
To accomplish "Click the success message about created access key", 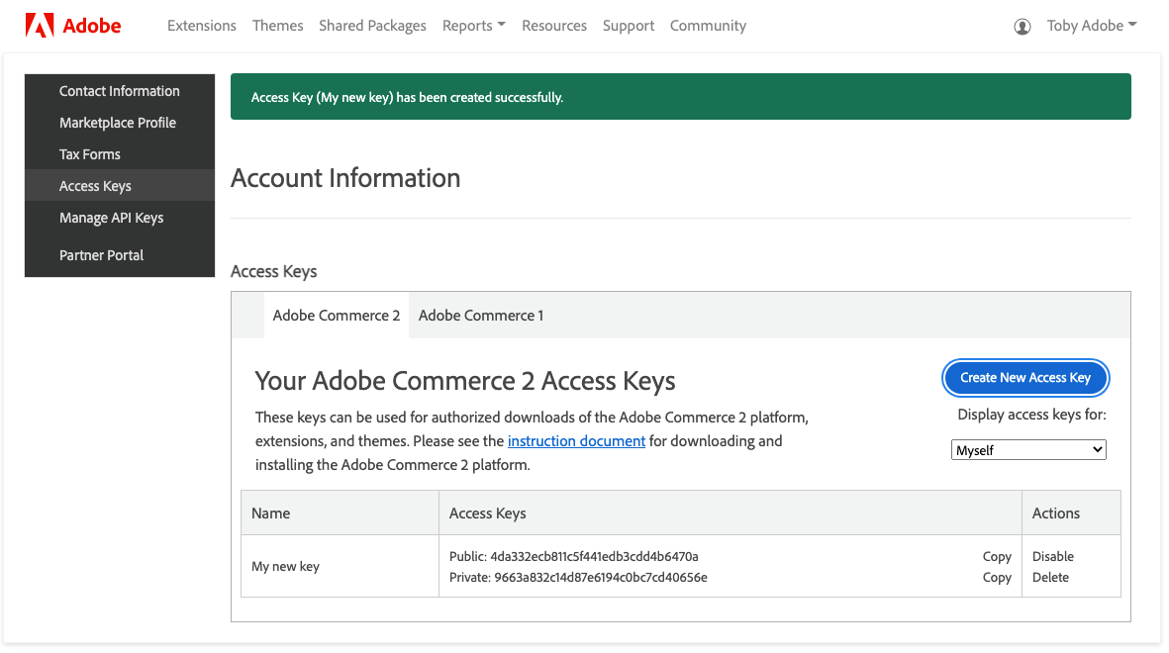I will [x=407, y=97].
